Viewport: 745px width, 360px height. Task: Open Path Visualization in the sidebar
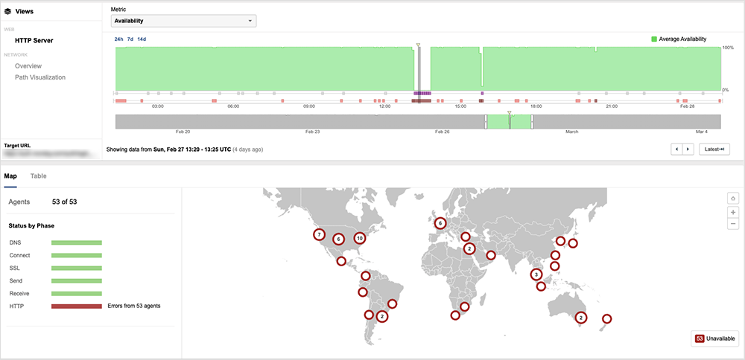pos(40,77)
